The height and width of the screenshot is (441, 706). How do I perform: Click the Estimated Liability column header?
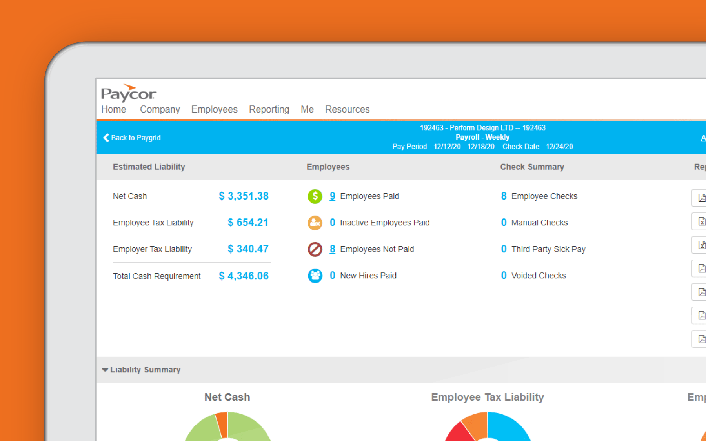(149, 167)
